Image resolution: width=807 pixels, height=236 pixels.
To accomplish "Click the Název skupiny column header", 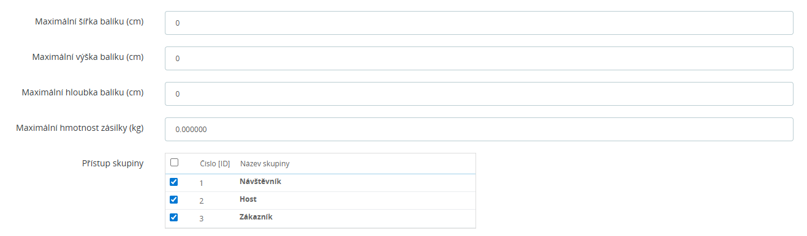I will pos(265,164).
